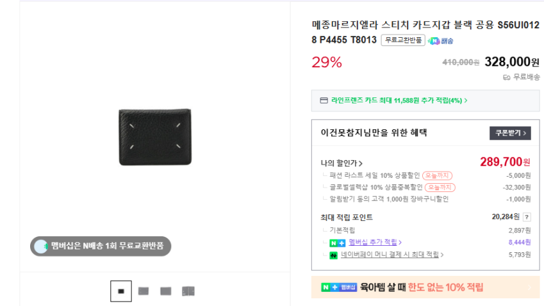This screenshot has width=544, height=306.
Task: Click the N+ 멤버십 badge in promo banner
Action: click(x=338, y=287)
